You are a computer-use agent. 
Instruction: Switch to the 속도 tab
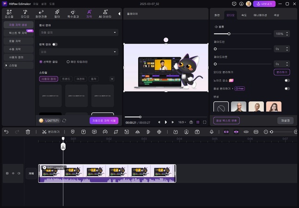click(x=244, y=15)
